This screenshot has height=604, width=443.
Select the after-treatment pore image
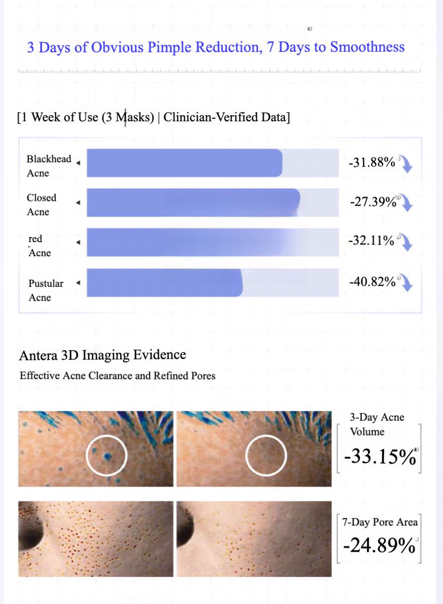pyautogui.click(x=254, y=539)
